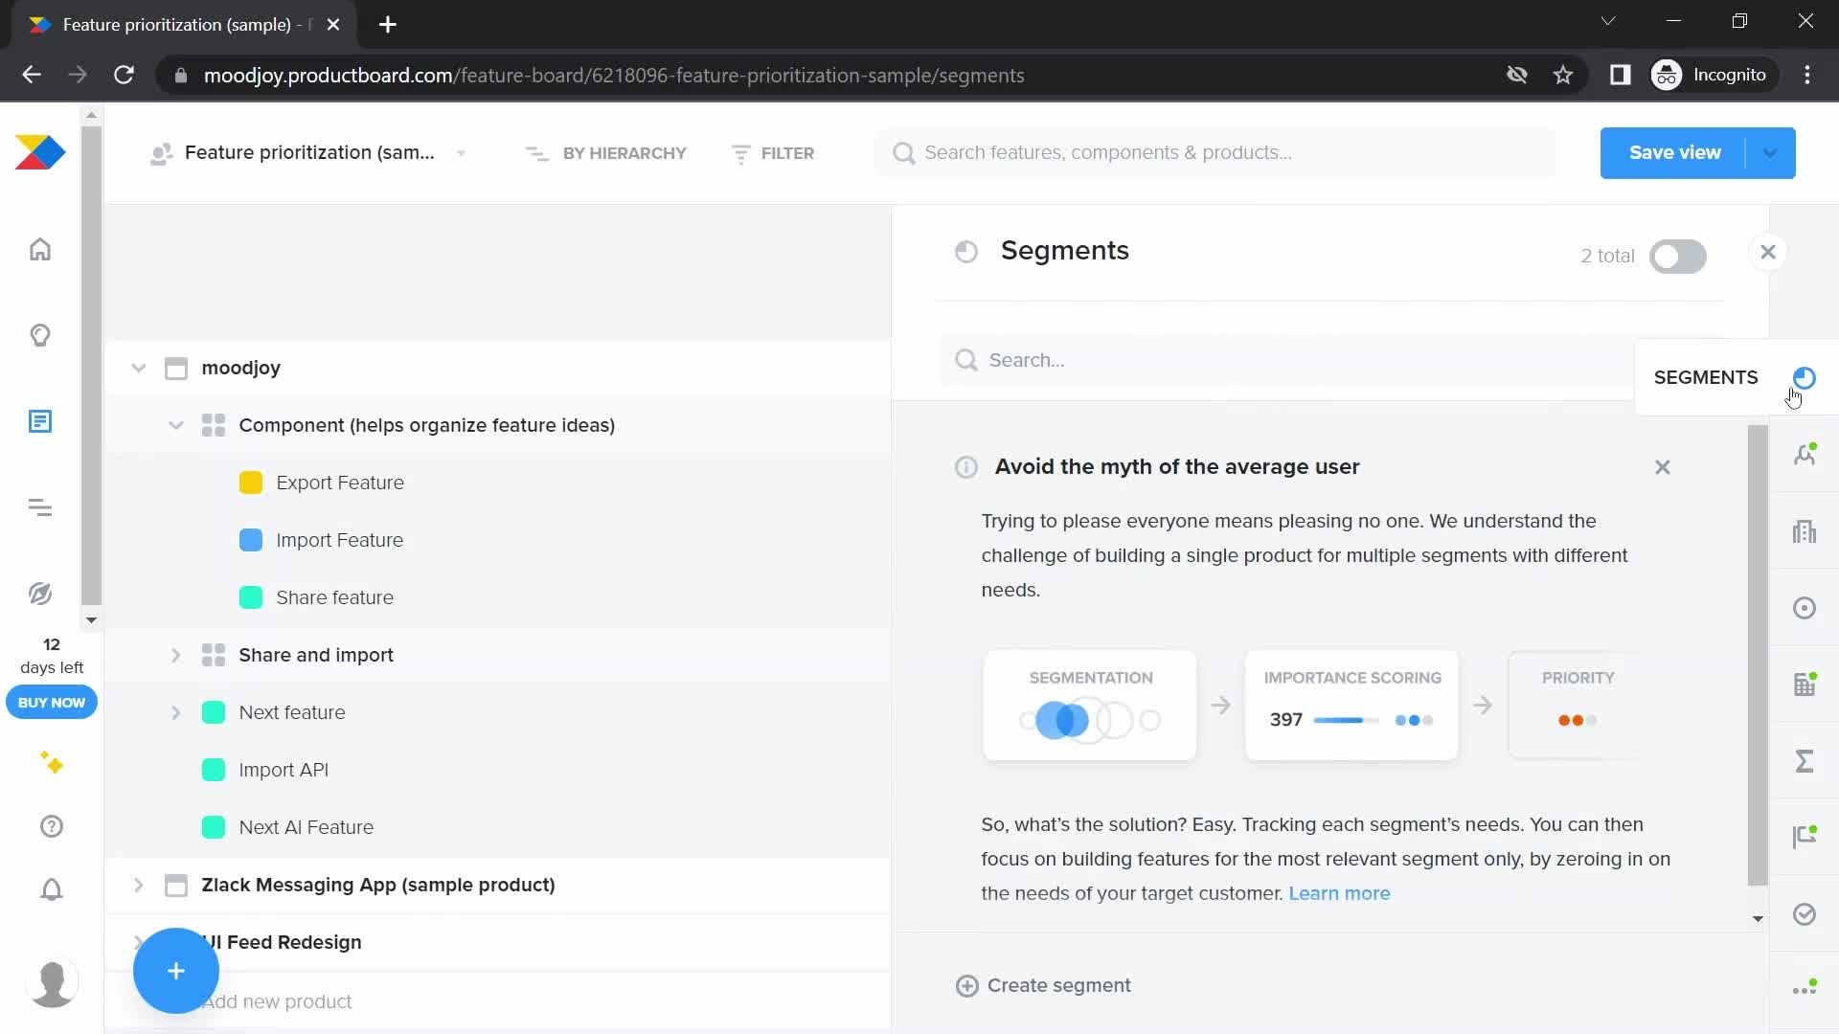This screenshot has width=1839, height=1034.
Task: Click the Feature prioritization board title
Action: [308, 153]
